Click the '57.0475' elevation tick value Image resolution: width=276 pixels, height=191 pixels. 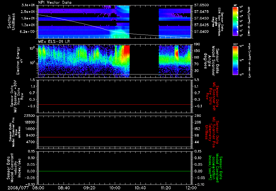click(202, 12)
